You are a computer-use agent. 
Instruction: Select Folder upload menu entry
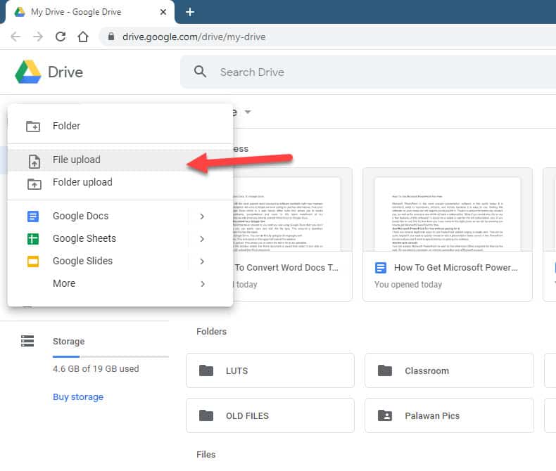pyautogui.click(x=120, y=182)
